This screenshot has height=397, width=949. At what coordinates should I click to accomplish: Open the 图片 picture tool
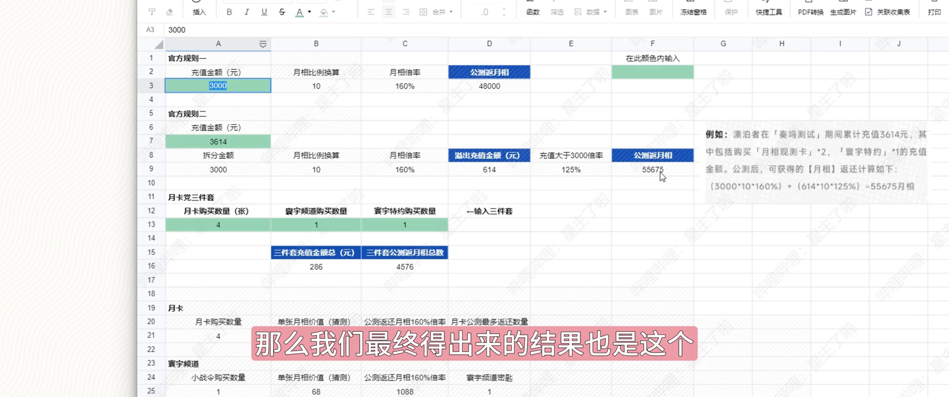656,12
